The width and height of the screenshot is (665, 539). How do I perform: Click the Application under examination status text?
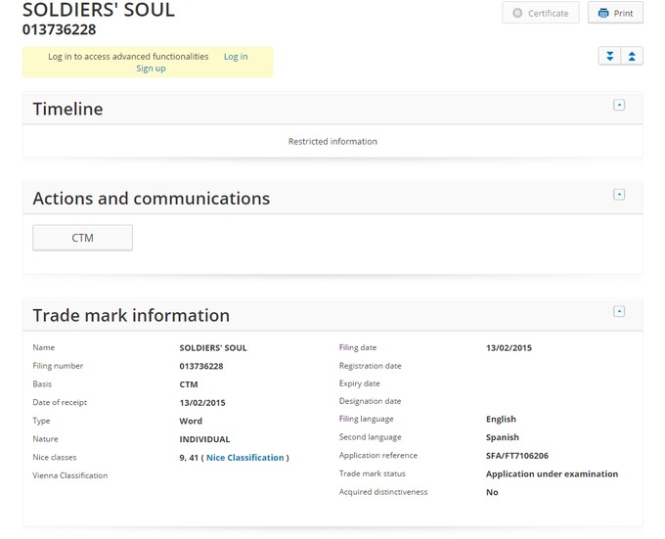[x=552, y=474]
